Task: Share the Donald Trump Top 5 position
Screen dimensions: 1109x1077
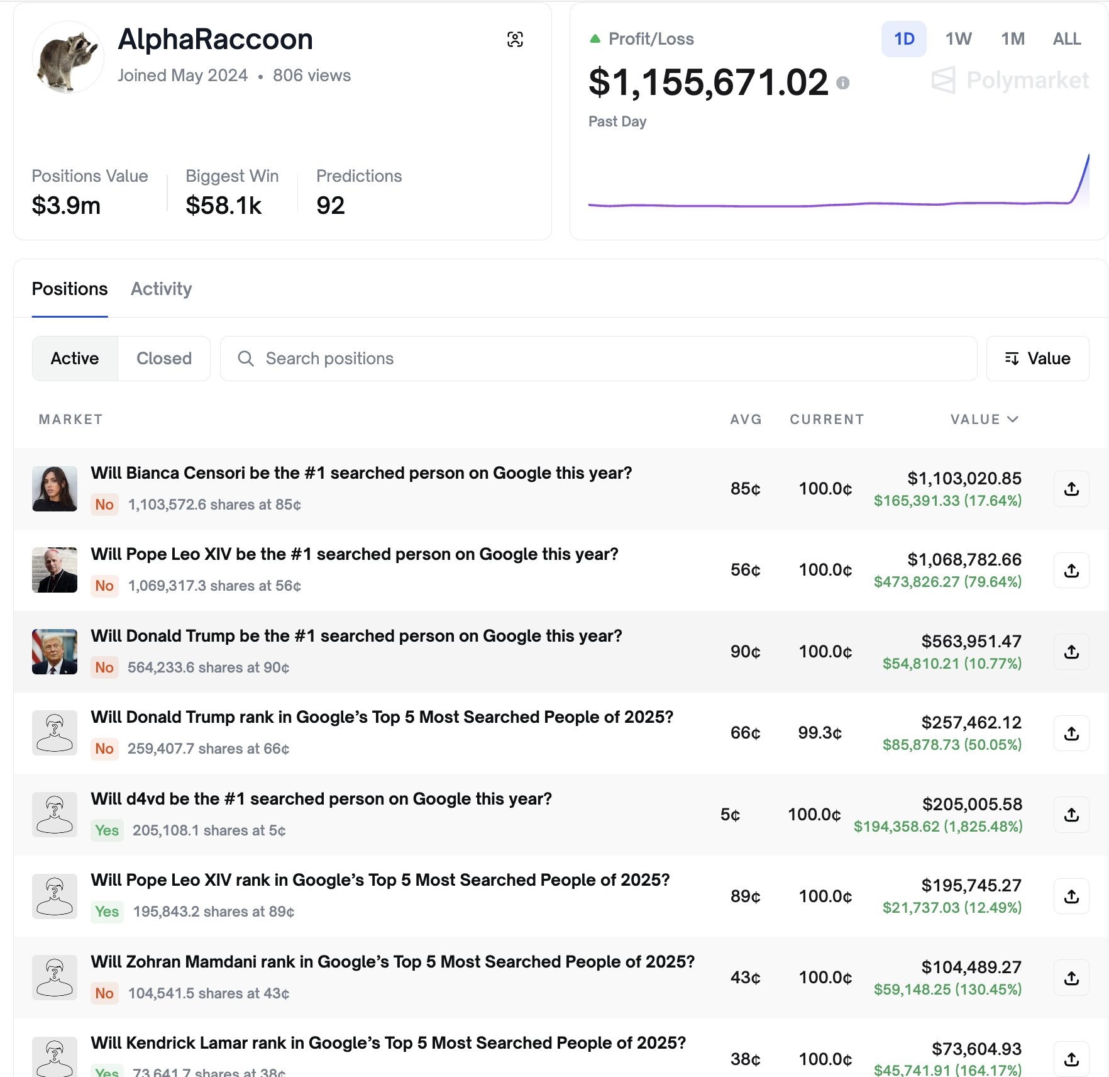Action: coord(1071,733)
